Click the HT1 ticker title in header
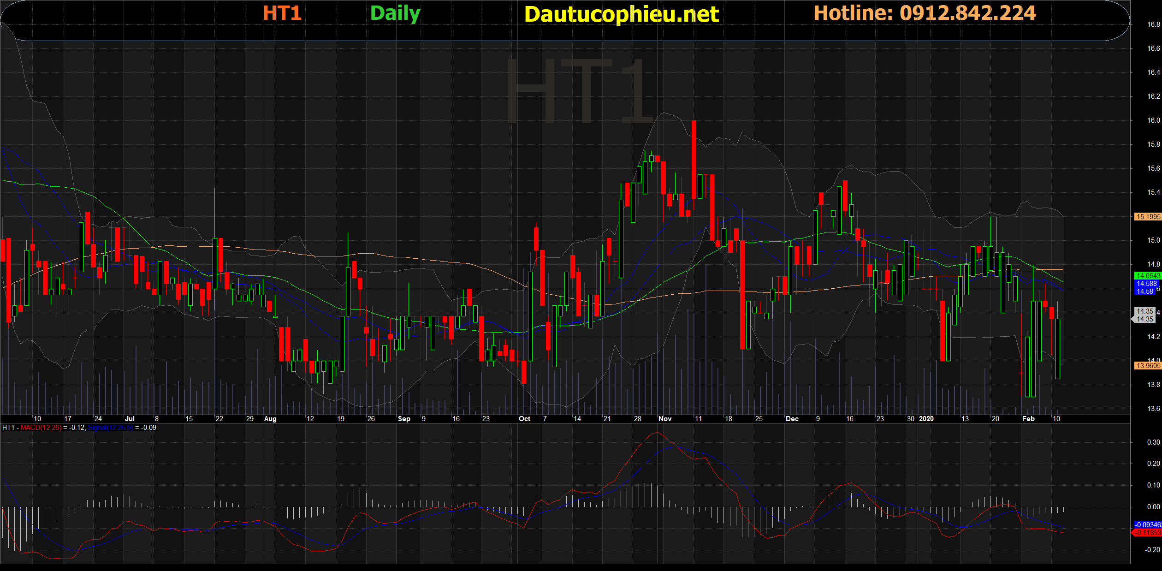The width and height of the screenshot is (1162, 571). click(282, 13)
